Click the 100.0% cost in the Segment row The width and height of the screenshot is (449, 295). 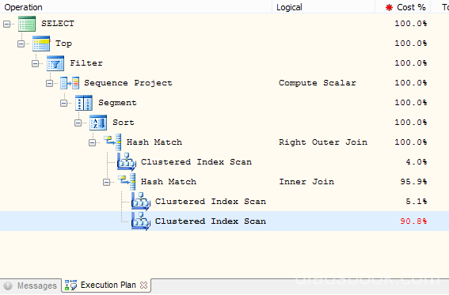coord(411,103)
